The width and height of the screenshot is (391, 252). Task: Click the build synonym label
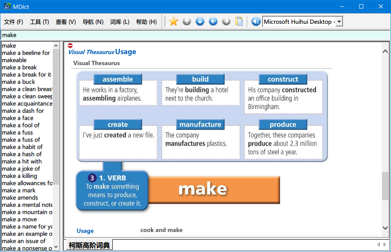(200, 79)
